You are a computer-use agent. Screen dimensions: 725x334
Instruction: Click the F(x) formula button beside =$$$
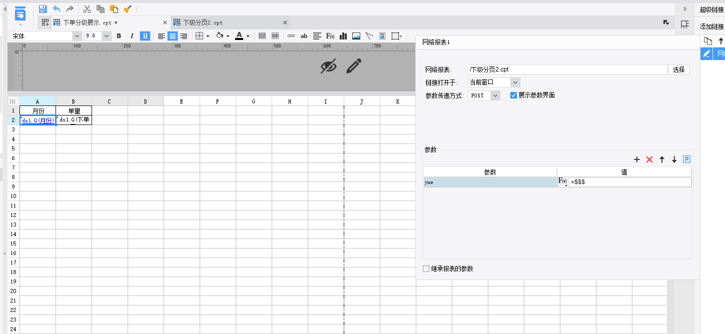point(563,182)
